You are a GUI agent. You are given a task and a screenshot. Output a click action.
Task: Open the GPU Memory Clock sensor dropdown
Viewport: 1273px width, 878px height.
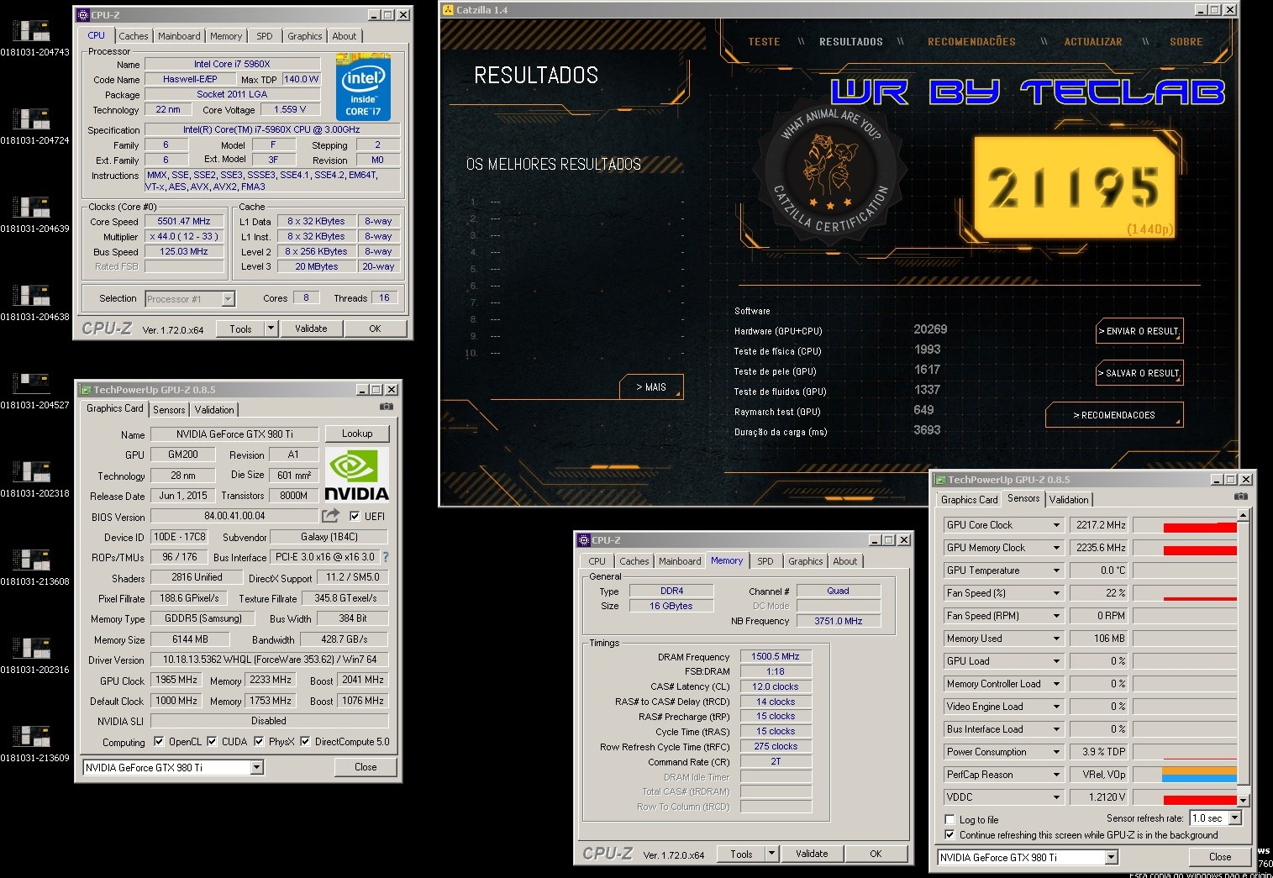(1056, 548)
